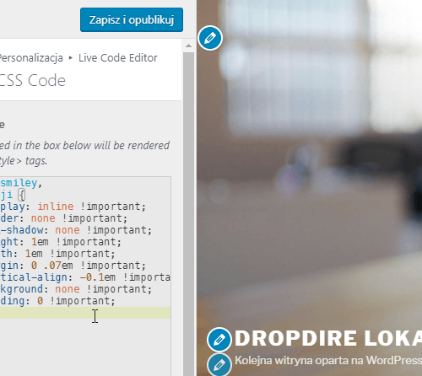Viewport: 422px width, 376px height.
Task: Click the customizer sidebar scrollbar thumb
Action: point(188,213)
